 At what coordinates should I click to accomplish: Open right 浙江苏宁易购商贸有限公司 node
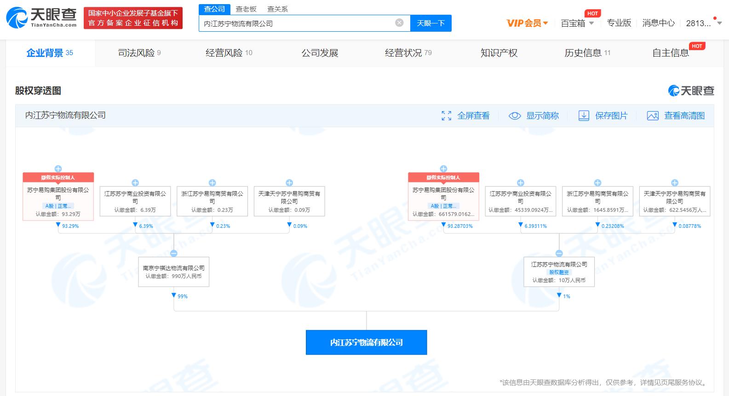coord(597,201)
